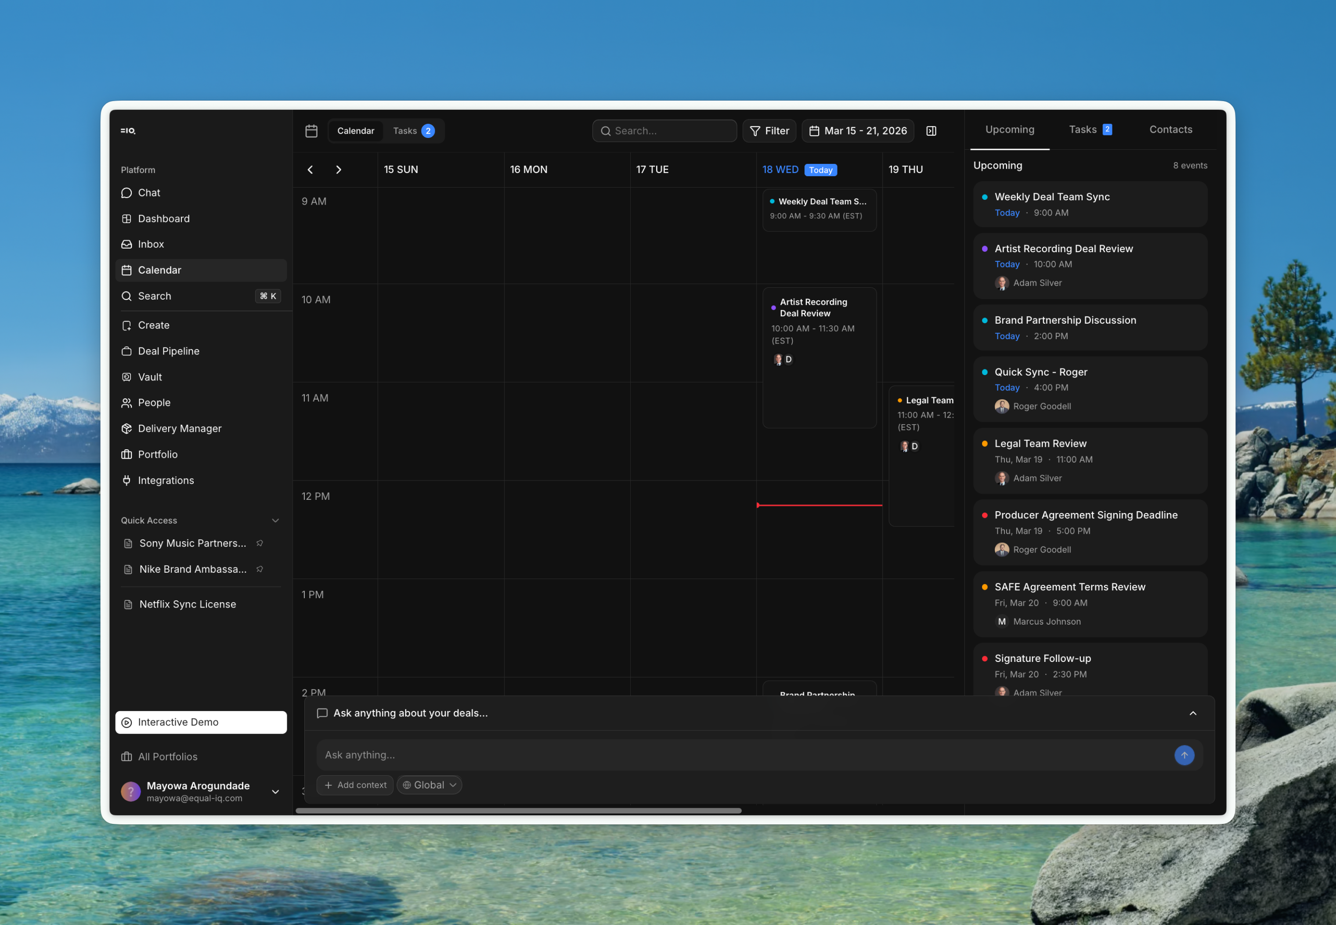Viewport: 1336px width, 925px height.
Task: Toggle the right side panel icon
Action: coord(931,131)
